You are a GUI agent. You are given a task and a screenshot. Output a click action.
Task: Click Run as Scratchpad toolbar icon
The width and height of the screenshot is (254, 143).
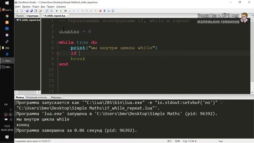click(65, 11)
